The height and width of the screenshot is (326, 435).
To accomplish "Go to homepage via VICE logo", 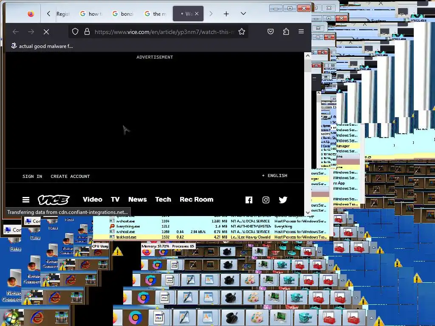I will pos(54,200).
